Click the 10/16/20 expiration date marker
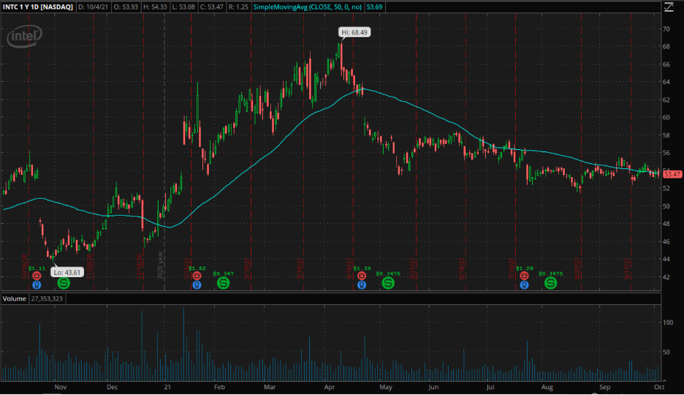The image size is (684, 395). point(25,266)
